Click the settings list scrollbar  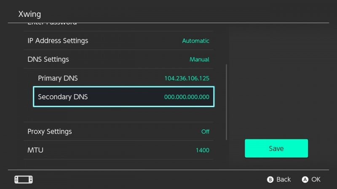[x=226, y=102]
